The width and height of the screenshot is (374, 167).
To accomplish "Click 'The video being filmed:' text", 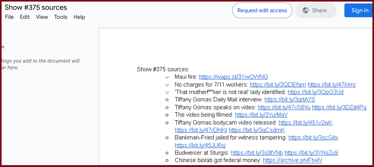I will point(204,115).
